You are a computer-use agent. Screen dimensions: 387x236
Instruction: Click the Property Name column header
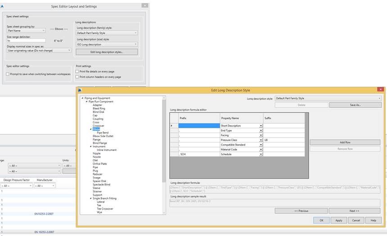pos(241,118)
